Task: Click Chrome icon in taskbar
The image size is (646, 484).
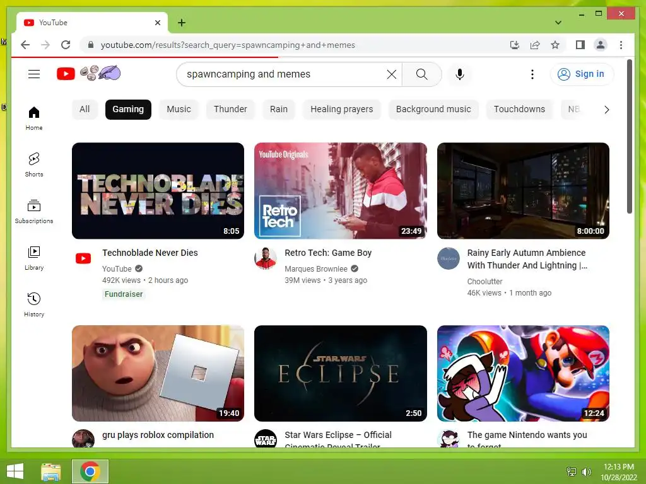Action: (90, 471)
